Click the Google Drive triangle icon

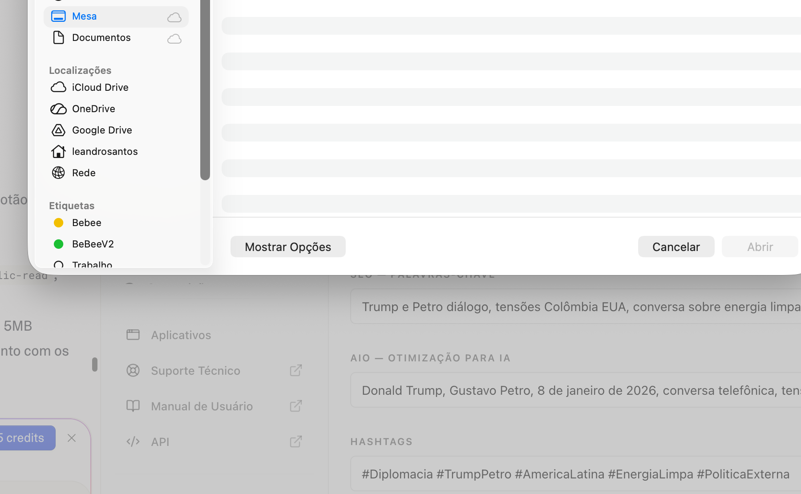(x=58, y=130)
